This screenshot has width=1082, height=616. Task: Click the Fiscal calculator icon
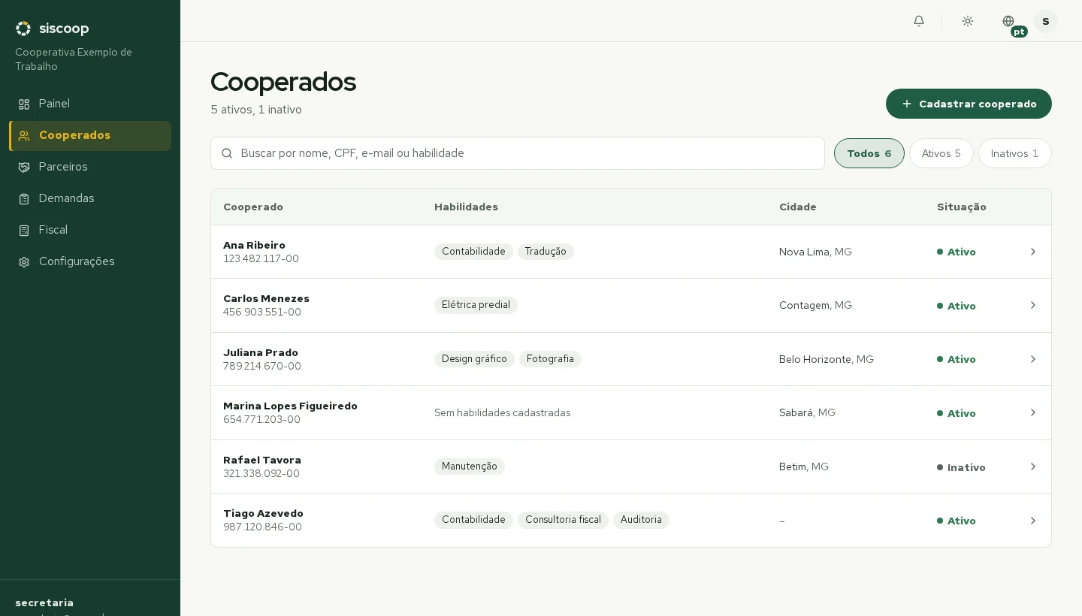24,231
